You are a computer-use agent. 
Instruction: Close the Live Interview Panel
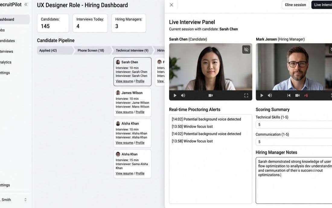pos(171,5)
